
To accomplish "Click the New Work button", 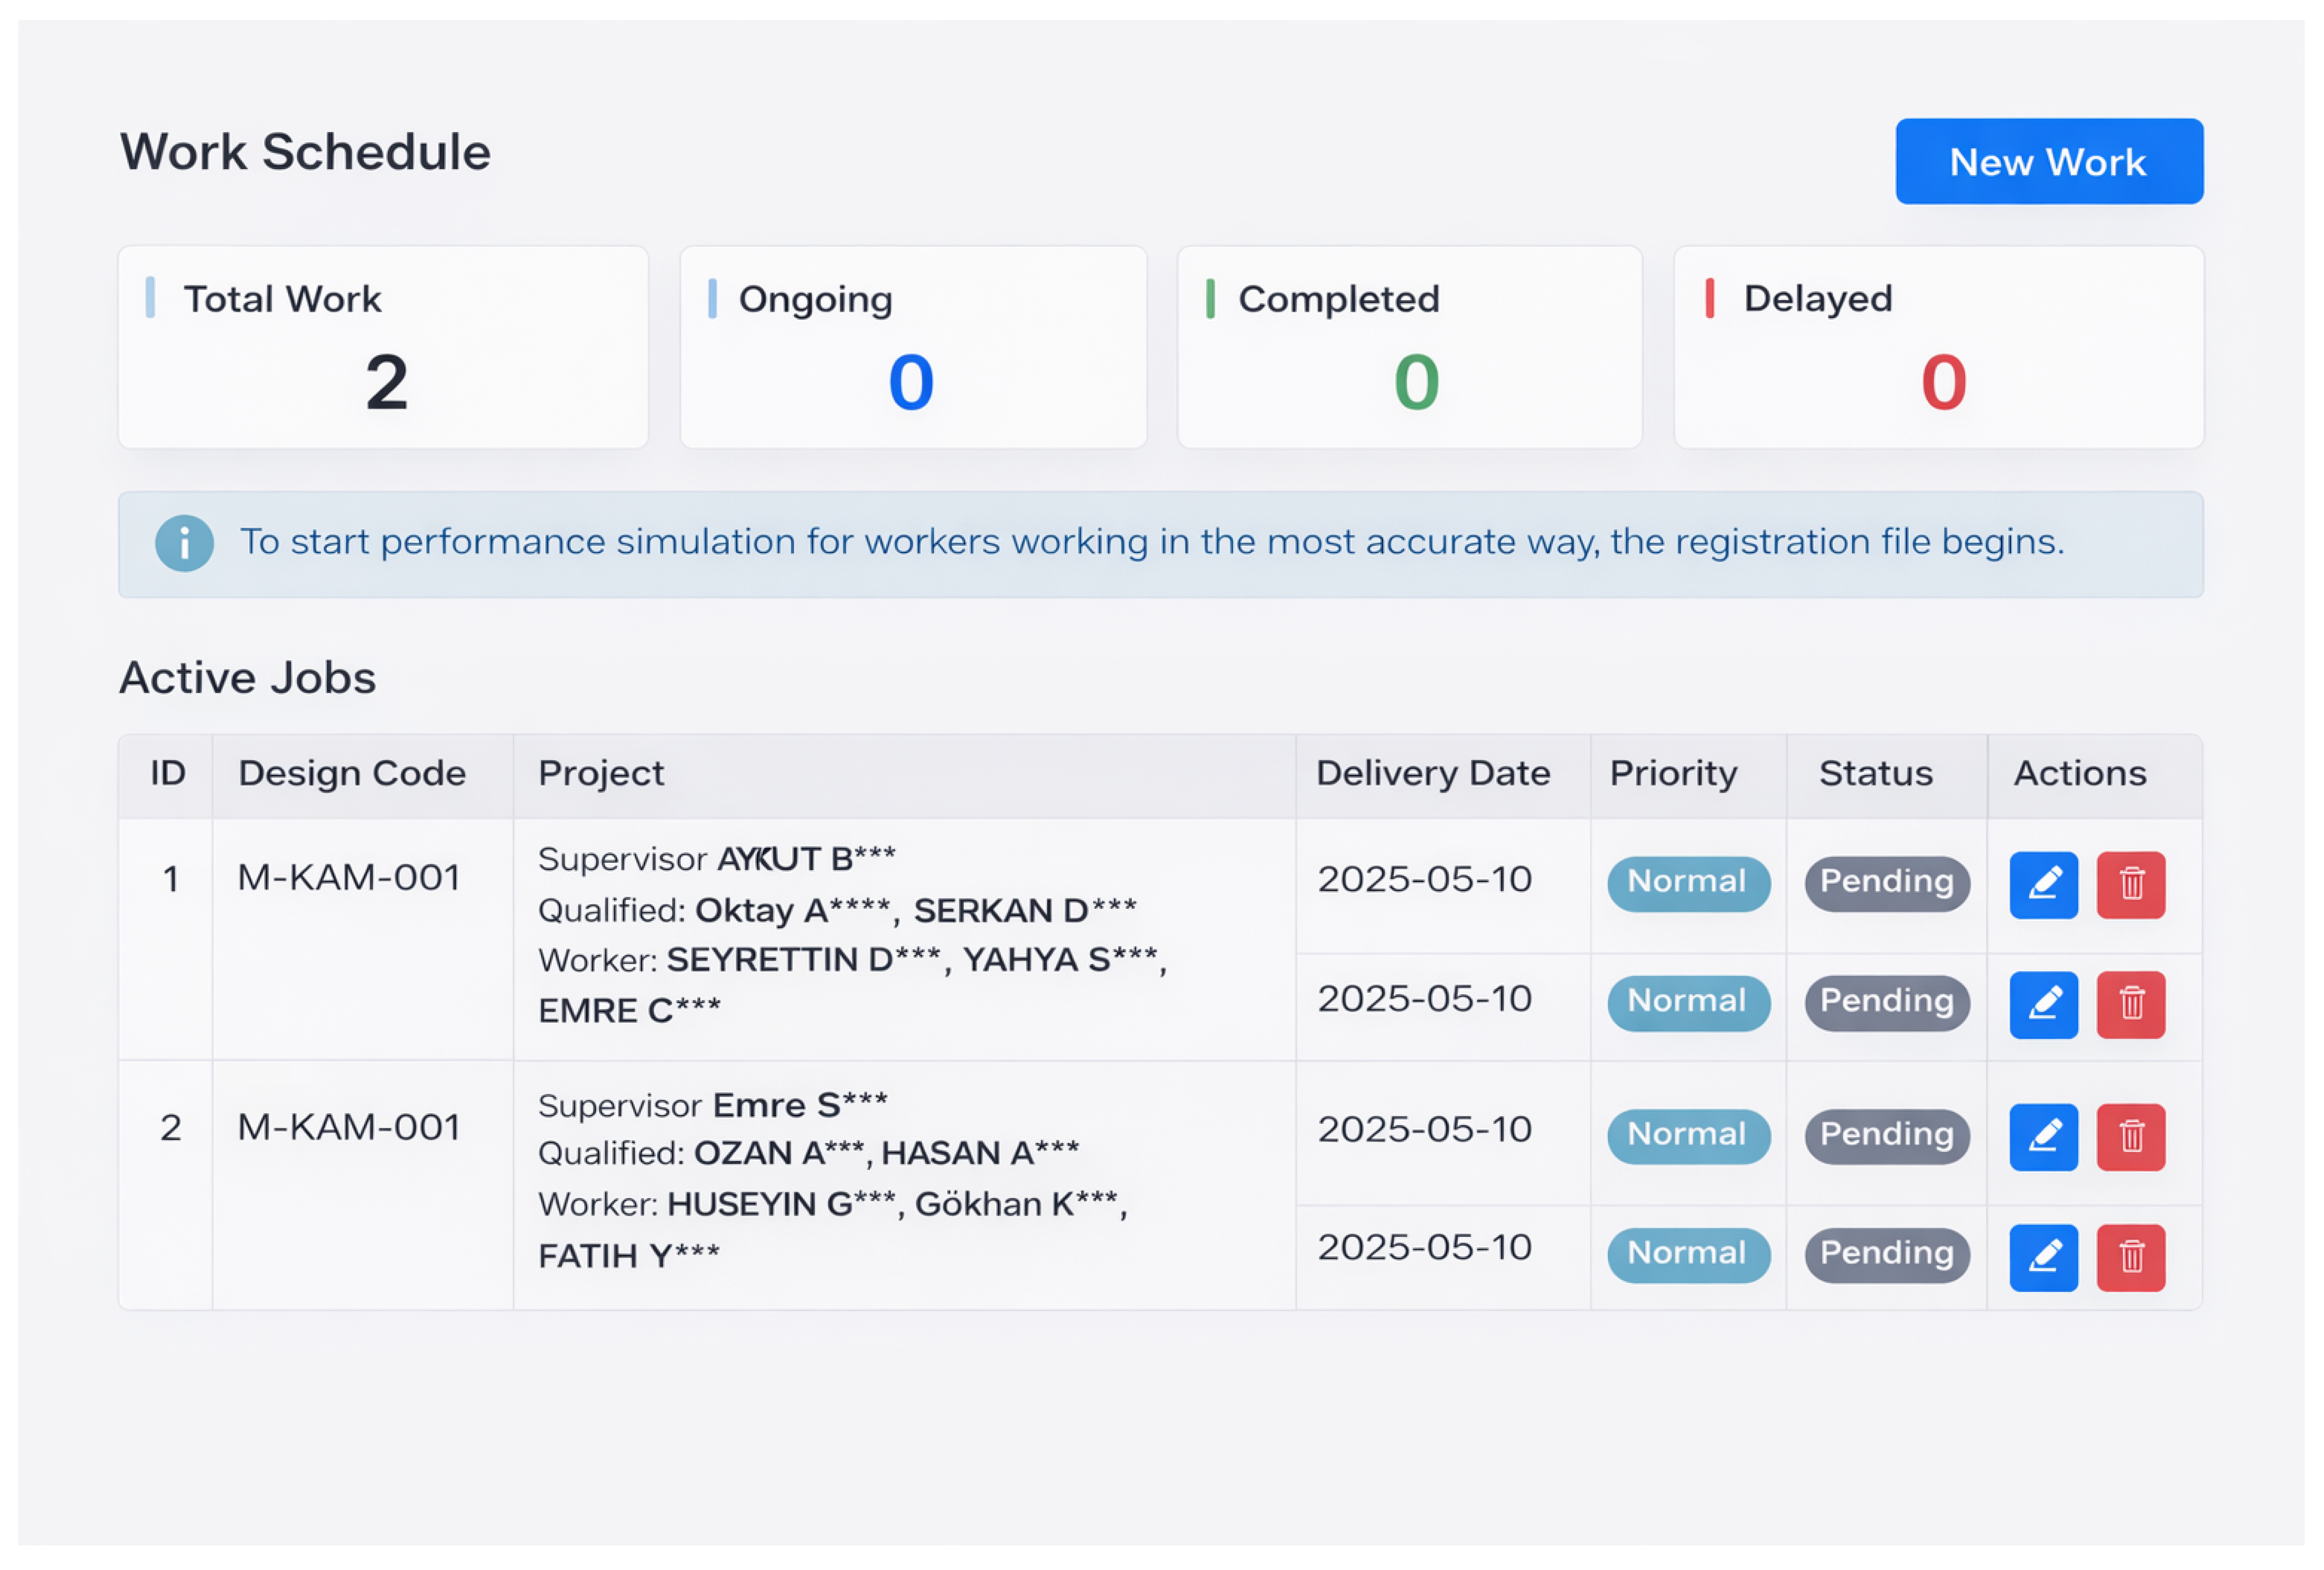I will [2048, 161].
